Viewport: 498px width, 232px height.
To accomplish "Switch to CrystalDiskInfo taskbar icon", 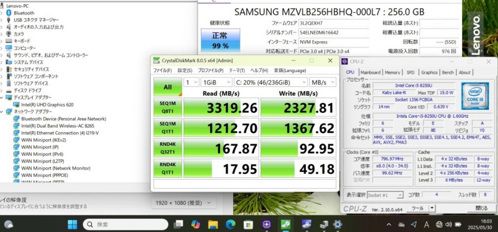I will pyautogui.click(x=306, y=225).
